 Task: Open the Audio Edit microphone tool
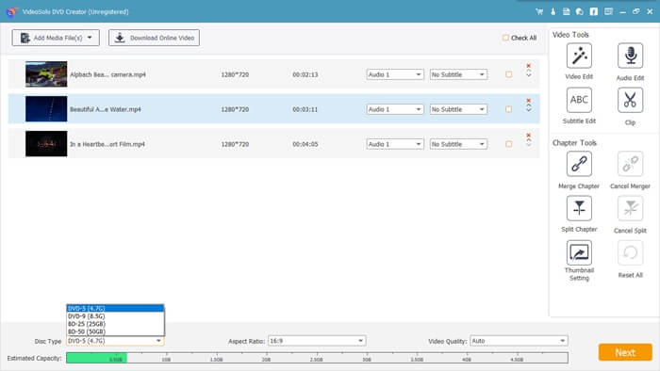point(630,56)
